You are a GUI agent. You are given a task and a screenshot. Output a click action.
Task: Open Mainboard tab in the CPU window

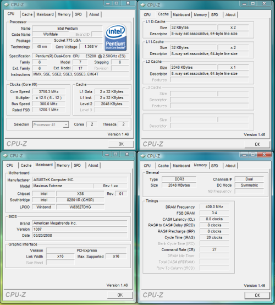[x=45, y=14]
